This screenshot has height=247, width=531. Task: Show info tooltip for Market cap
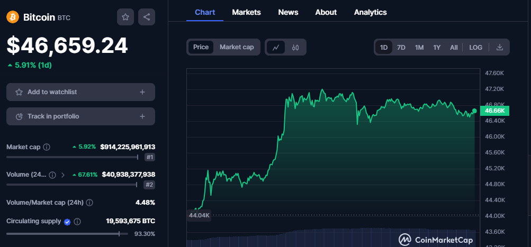47,147
